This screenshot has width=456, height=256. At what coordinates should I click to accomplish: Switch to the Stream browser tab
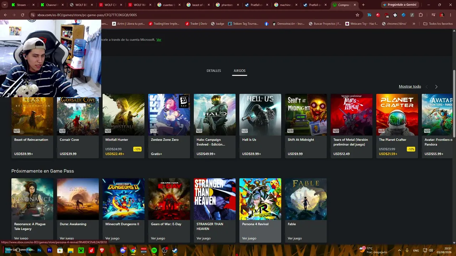point(24,5)
